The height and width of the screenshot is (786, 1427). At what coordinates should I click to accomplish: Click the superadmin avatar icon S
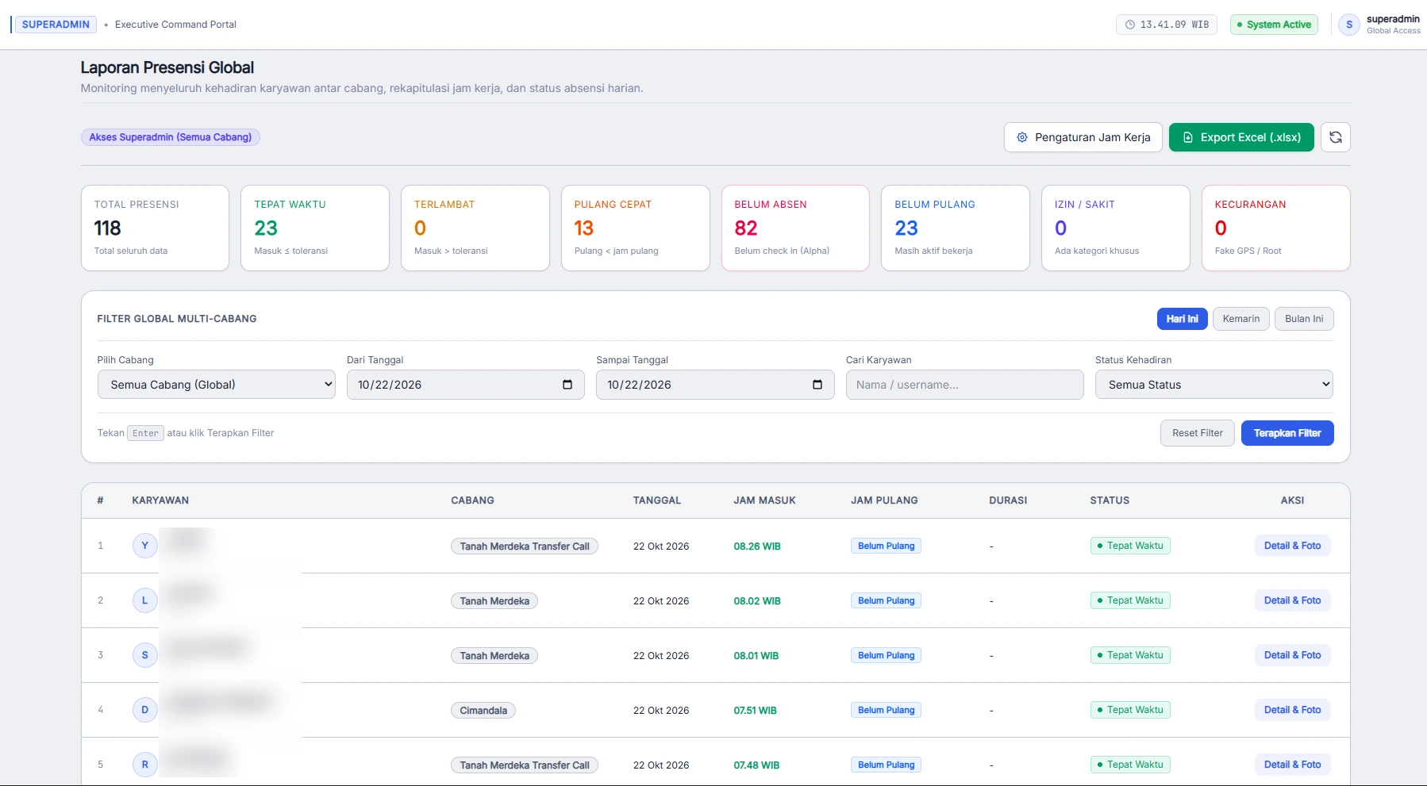click(x=1349, y=25)
